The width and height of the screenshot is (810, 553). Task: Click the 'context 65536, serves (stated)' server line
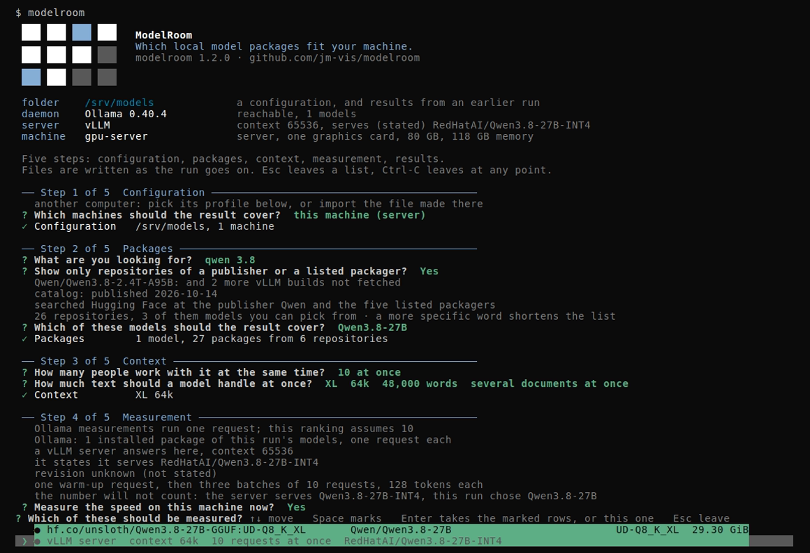tap(413, 126)
